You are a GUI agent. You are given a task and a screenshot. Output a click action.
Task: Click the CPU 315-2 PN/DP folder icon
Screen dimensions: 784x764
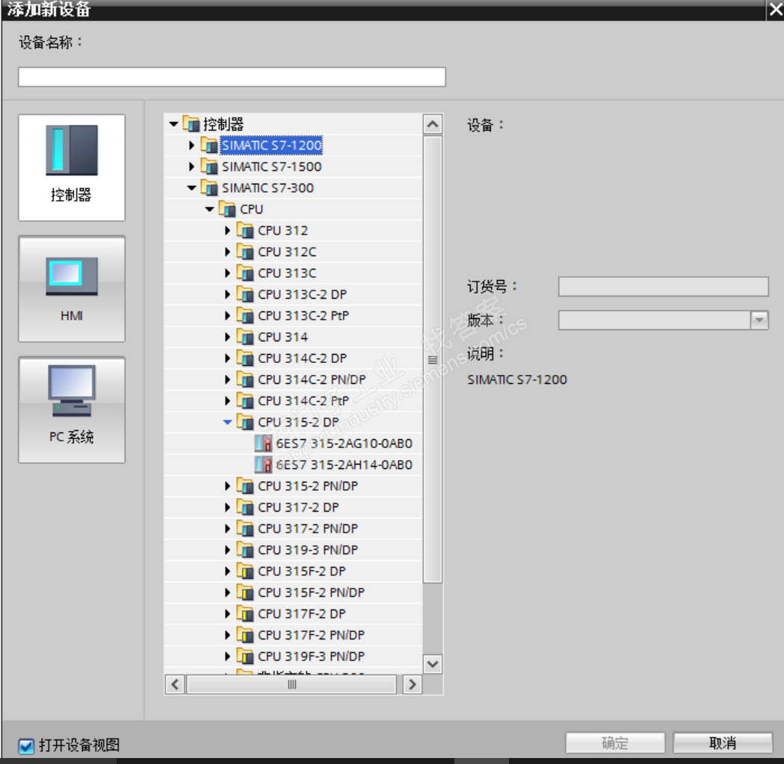click(x=245, y=485)
